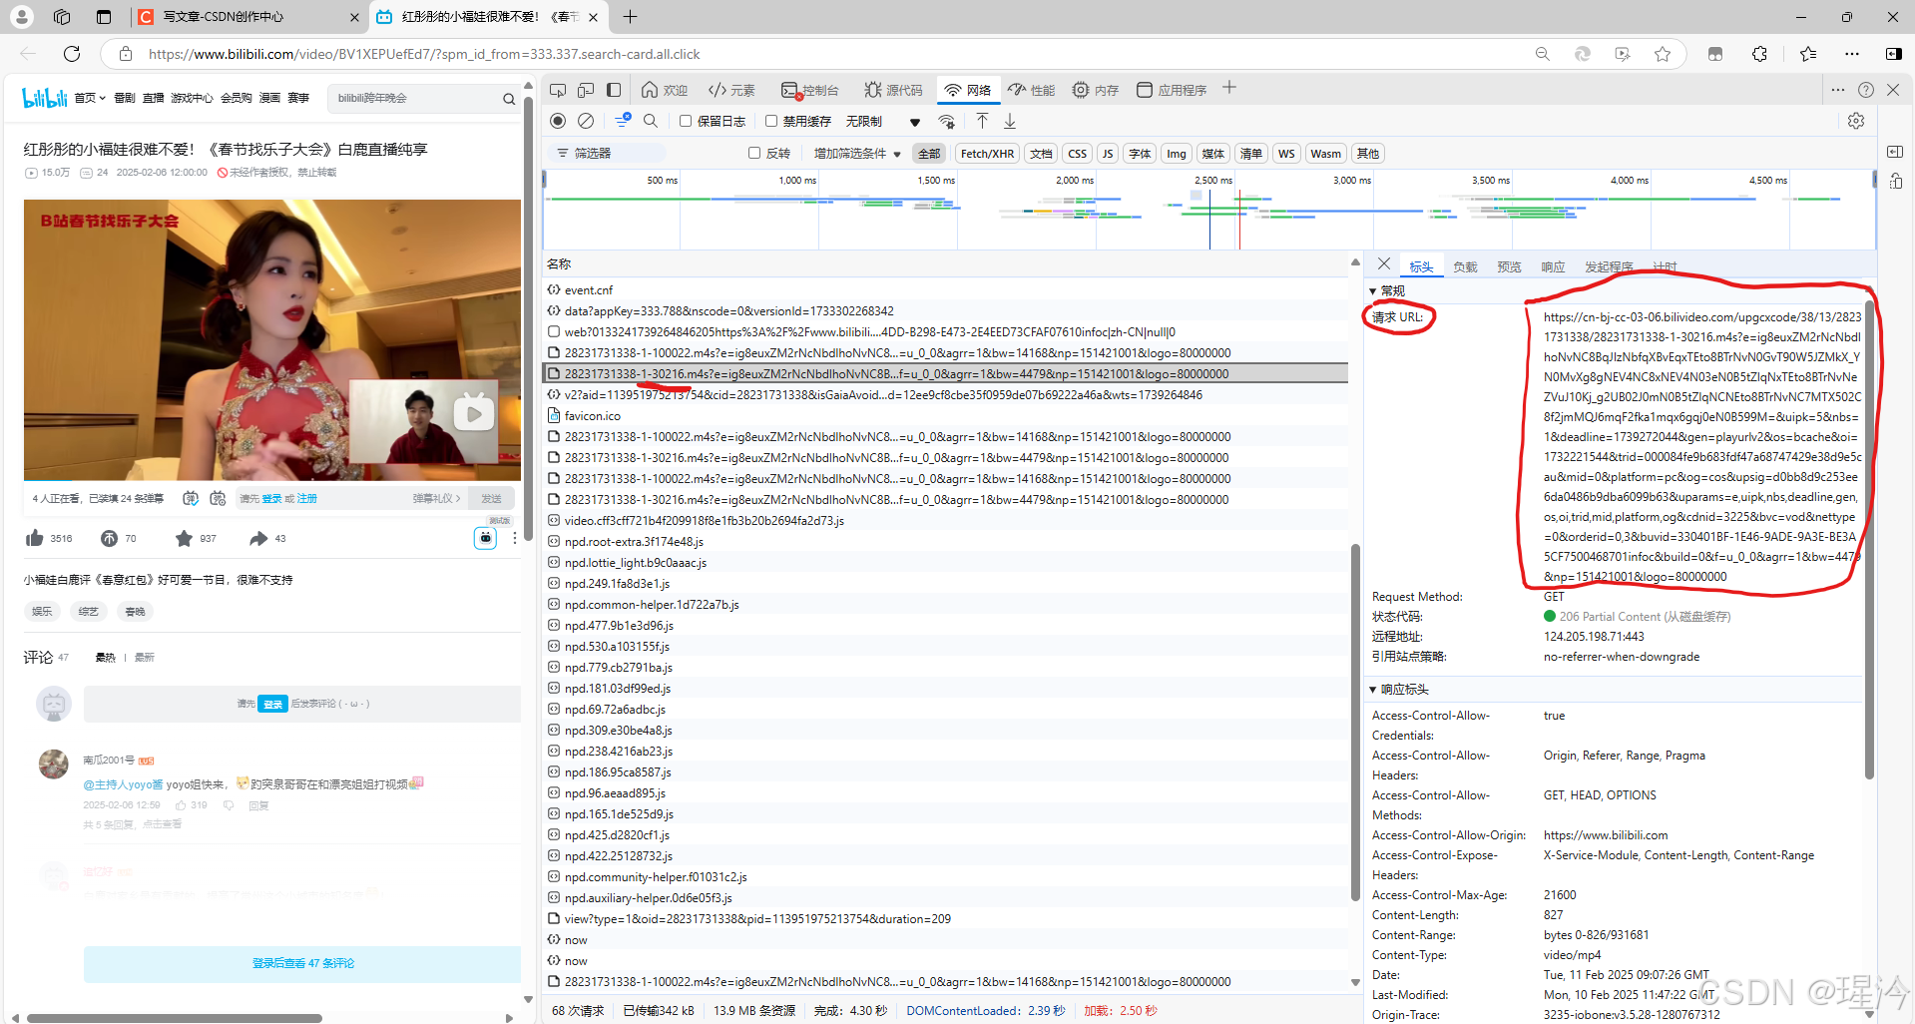Open the 负载 request detail tab
The width and height of the screenshot is (1915, 1024).
[1465, 267]
